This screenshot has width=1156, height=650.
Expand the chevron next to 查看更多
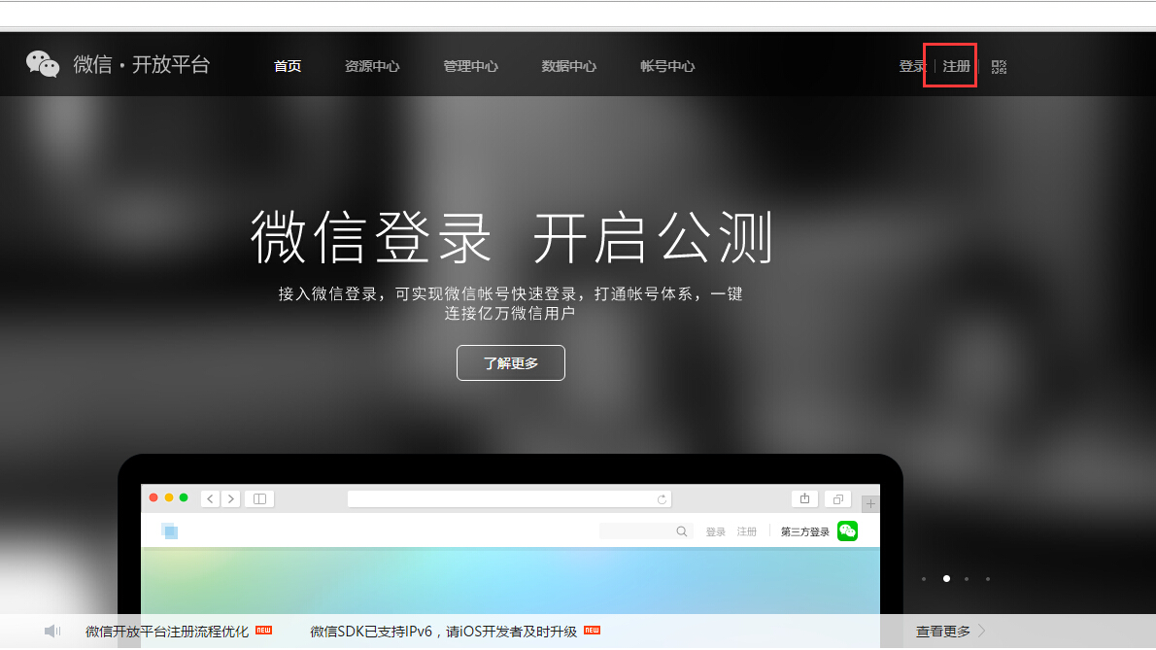(981, 631)
